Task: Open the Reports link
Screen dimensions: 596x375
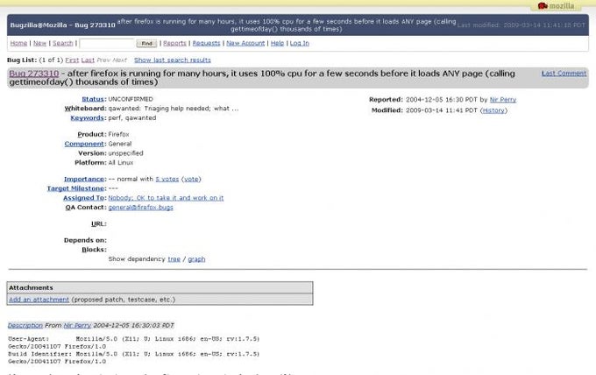Action: [x=174, y=43]
